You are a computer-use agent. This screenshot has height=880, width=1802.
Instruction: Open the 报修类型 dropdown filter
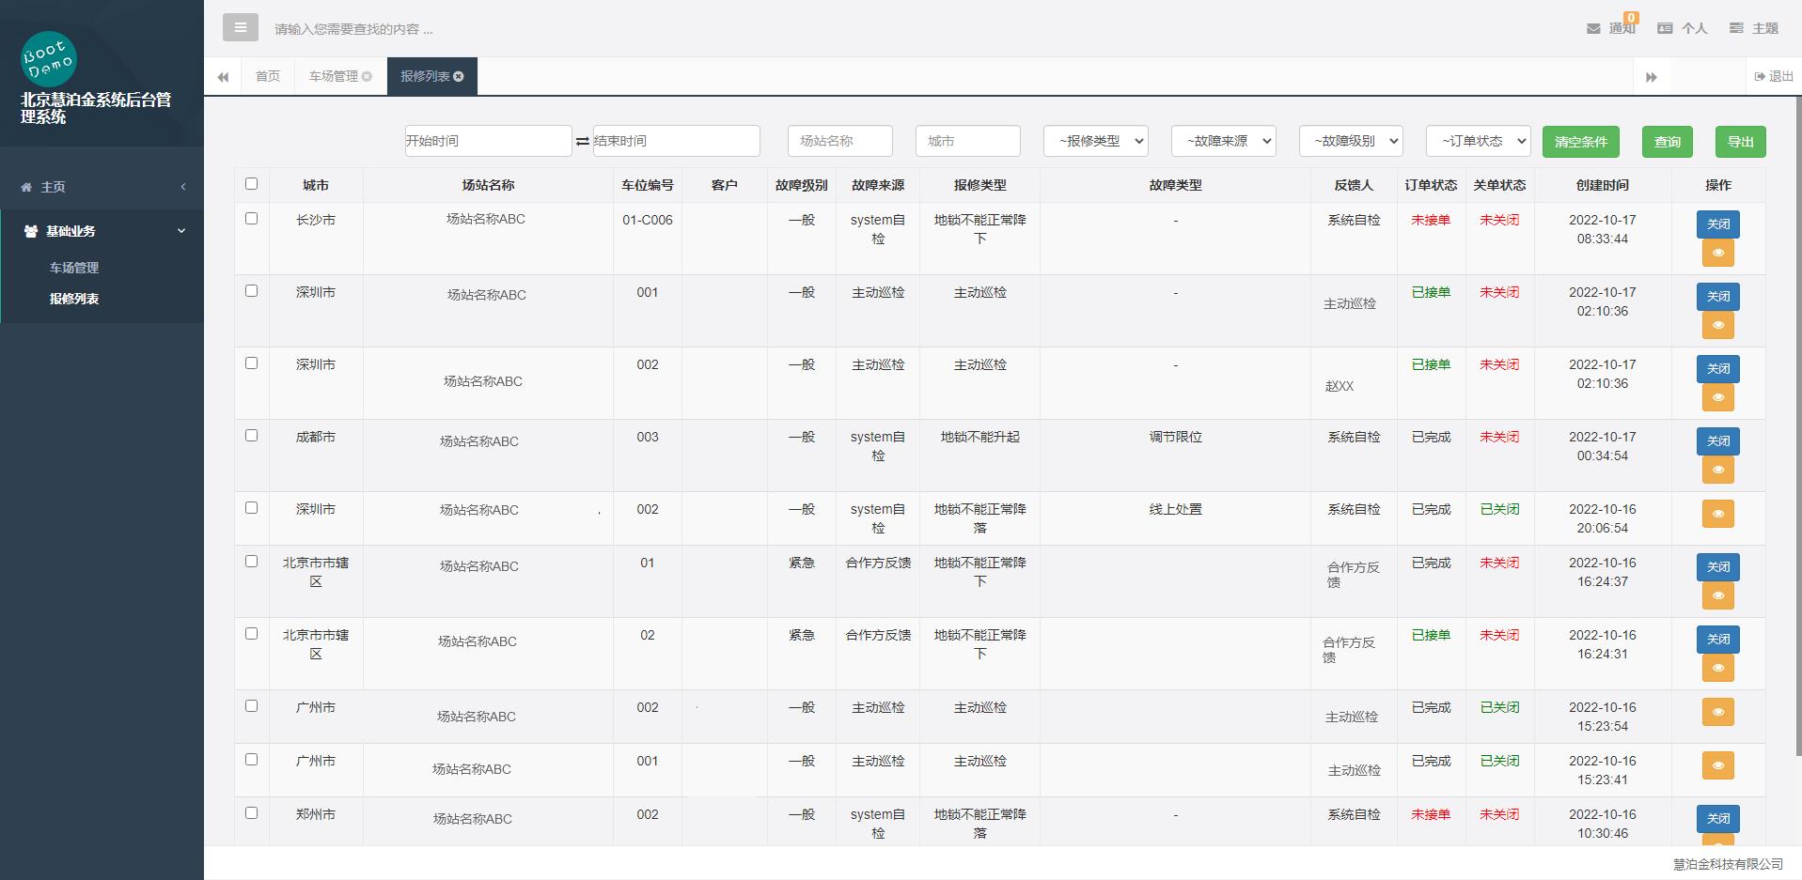(x=1095, y=141)
